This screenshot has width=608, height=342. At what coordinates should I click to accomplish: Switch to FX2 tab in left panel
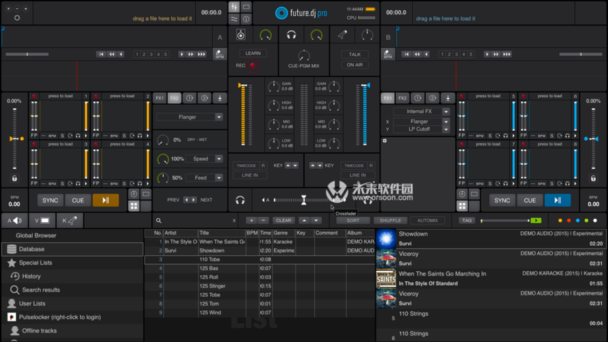point(175,98)
